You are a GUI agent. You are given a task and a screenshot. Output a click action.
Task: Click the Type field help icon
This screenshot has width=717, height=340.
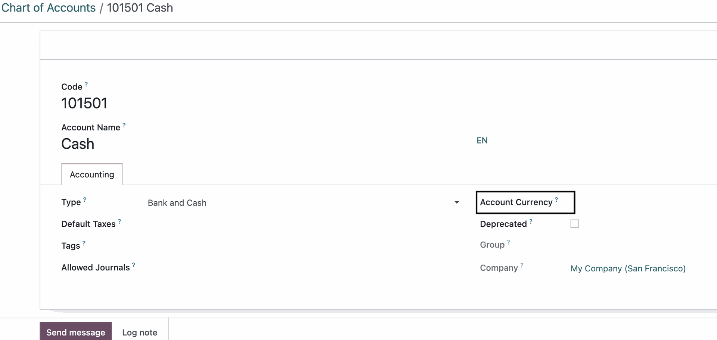[85, 200]
